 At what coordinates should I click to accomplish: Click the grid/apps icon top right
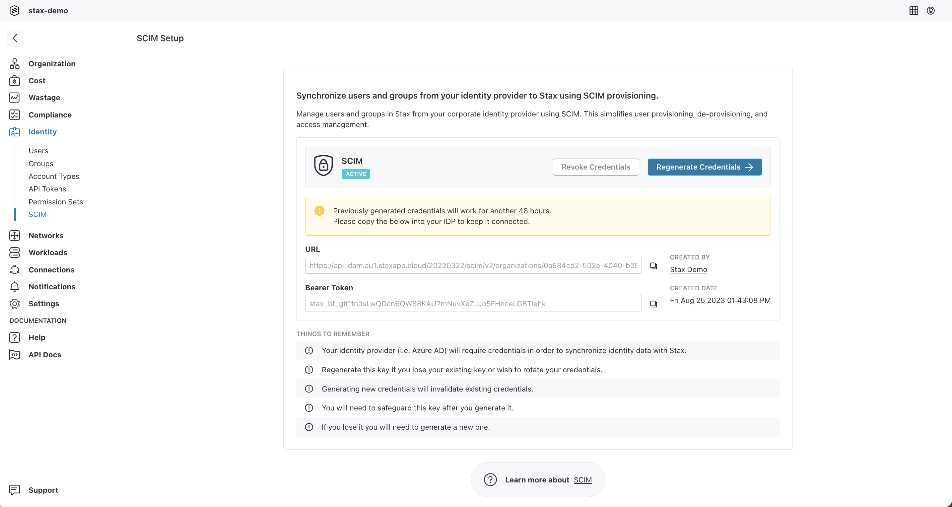point(914,11)
